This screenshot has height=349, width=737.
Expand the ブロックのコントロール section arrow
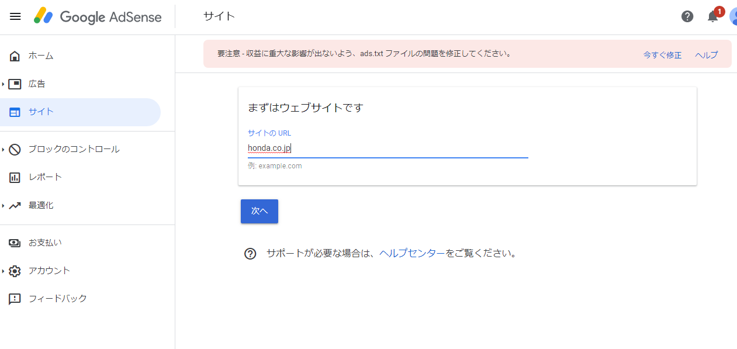(x=3, y=150)
